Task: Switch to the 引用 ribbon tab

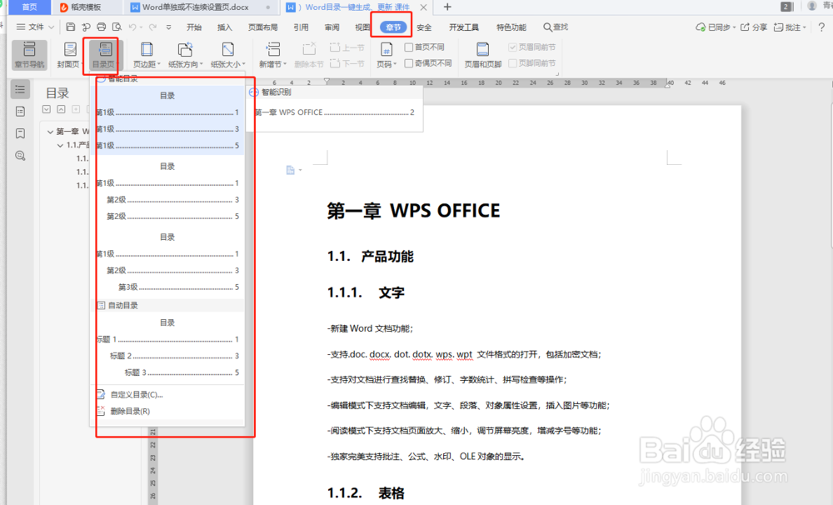Action: 302,27
